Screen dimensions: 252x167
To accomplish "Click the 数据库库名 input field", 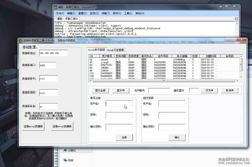I will [x=48, y=106].
